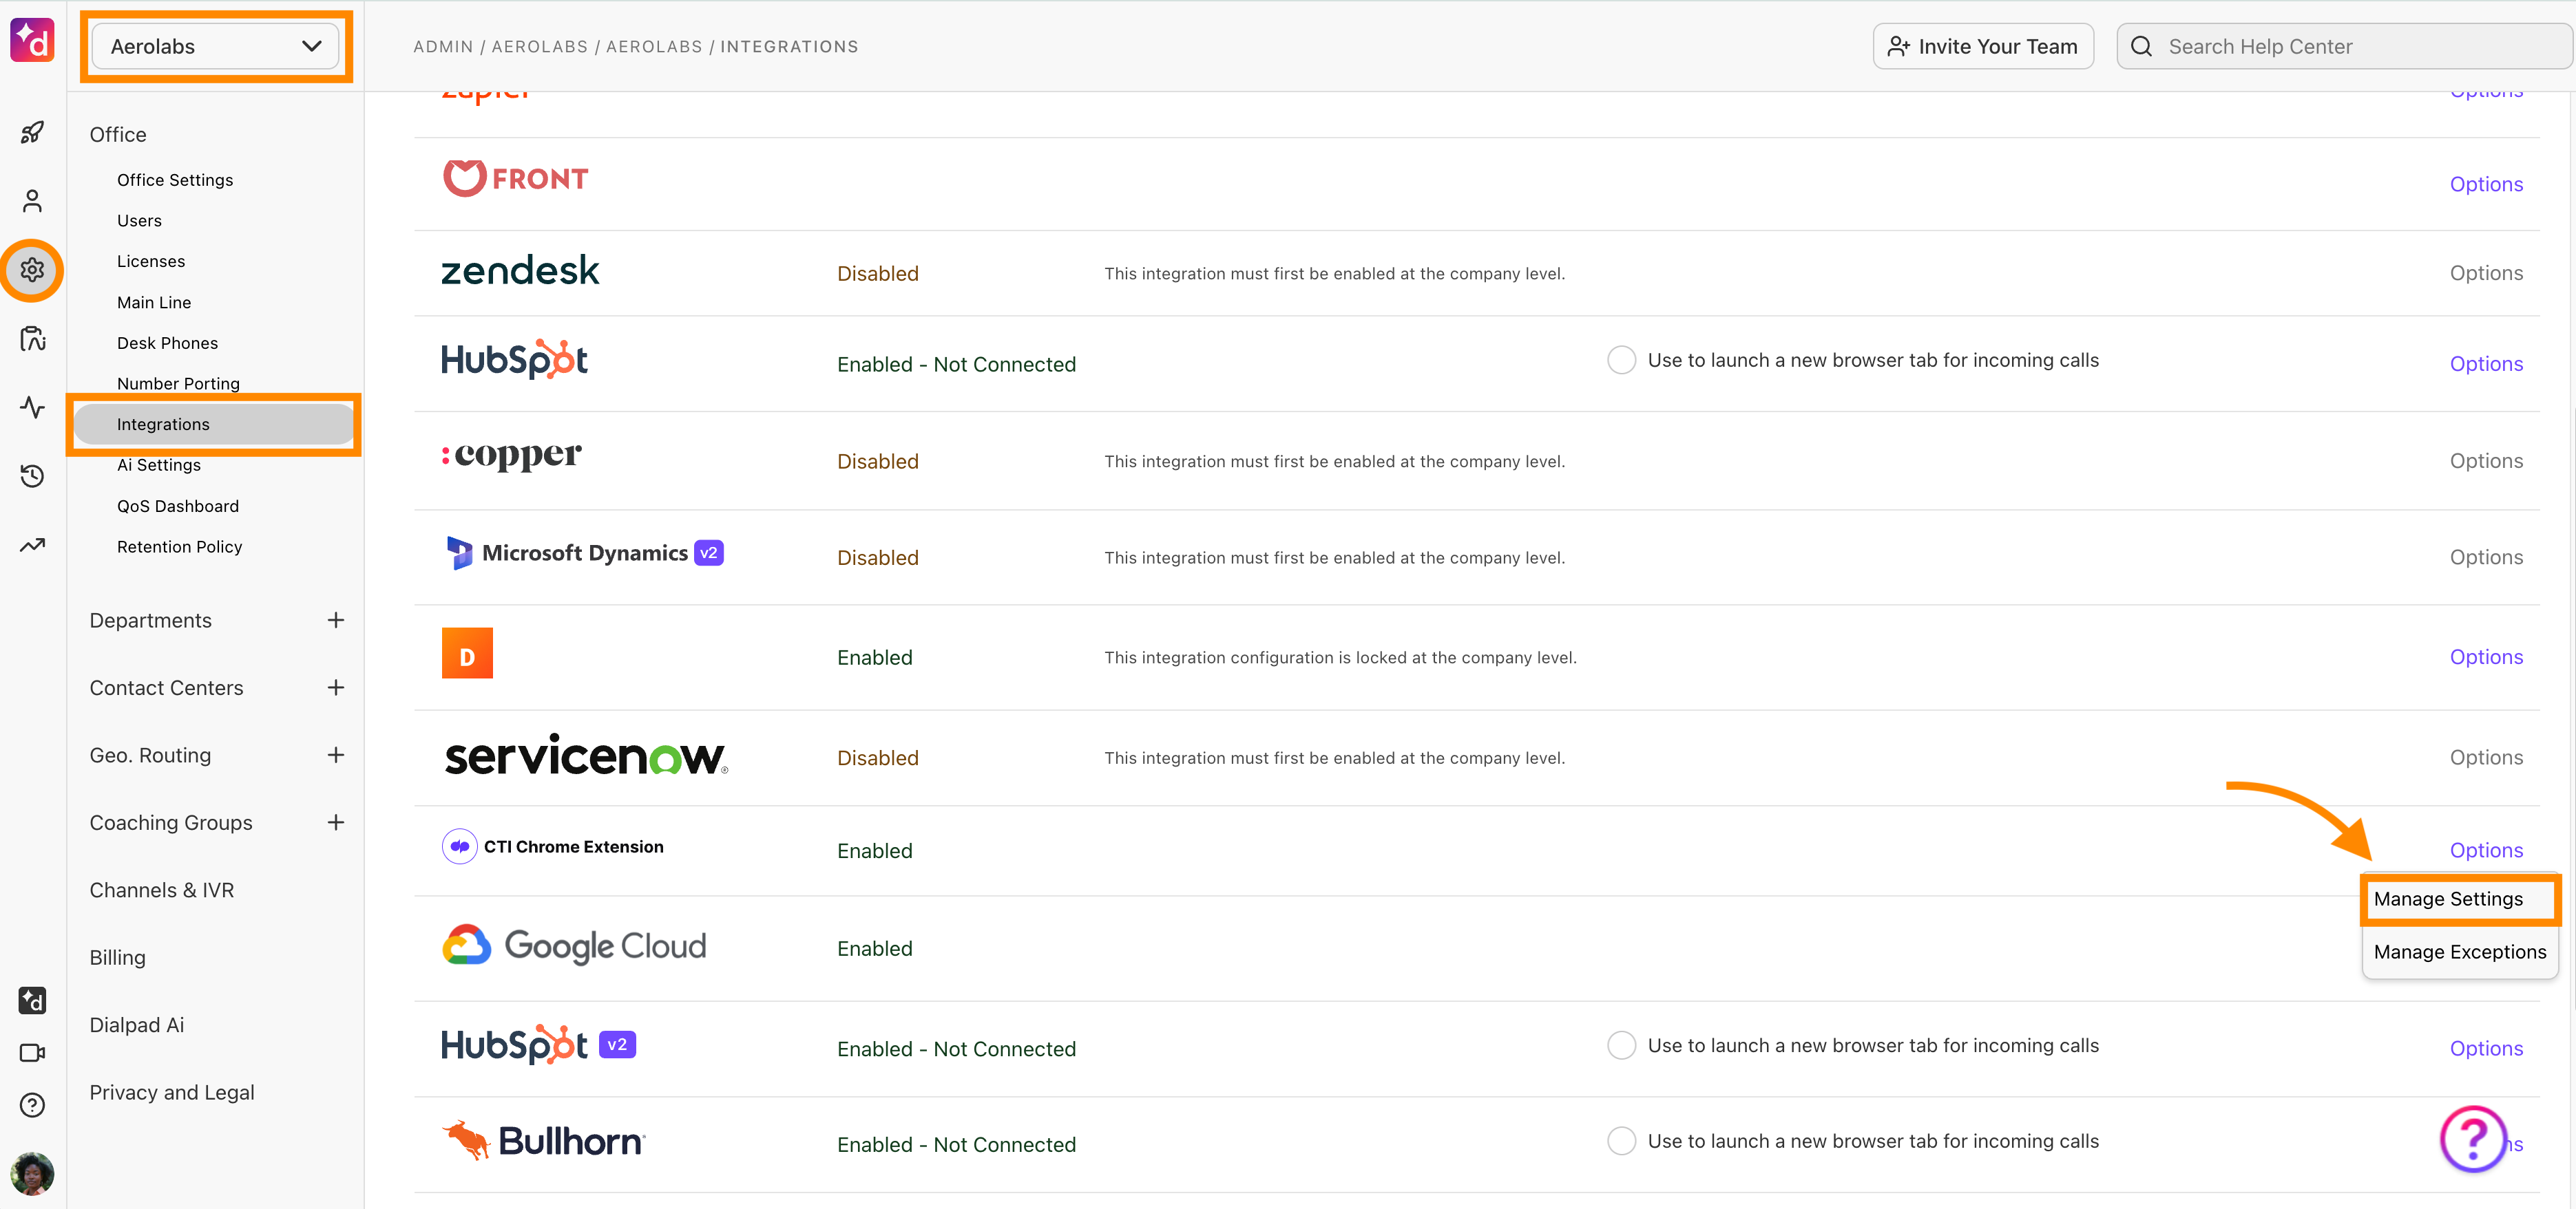Click the ServiceNow greyed-out Options link
The width and height of the screenshot is (2576, 1209).
click(x=2486, y=758)
